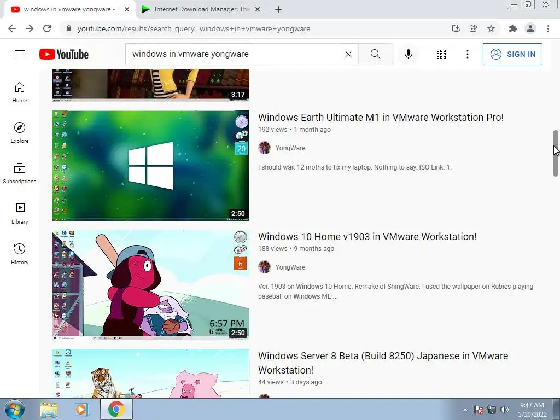560x420 pixels.
Task: Click the partially visible 3:17 video thumbnail
Action: pyautogui.click(x=151, y=85)
